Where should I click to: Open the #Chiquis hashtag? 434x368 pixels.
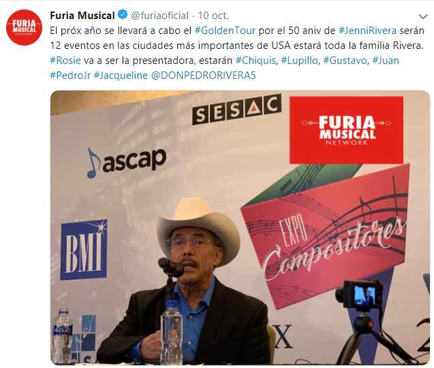255,61
